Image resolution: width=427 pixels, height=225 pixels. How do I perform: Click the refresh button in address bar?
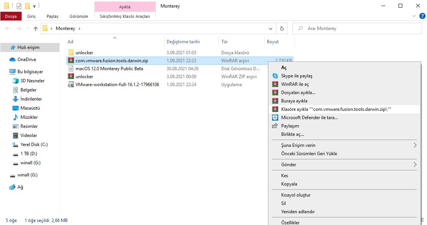282,28
